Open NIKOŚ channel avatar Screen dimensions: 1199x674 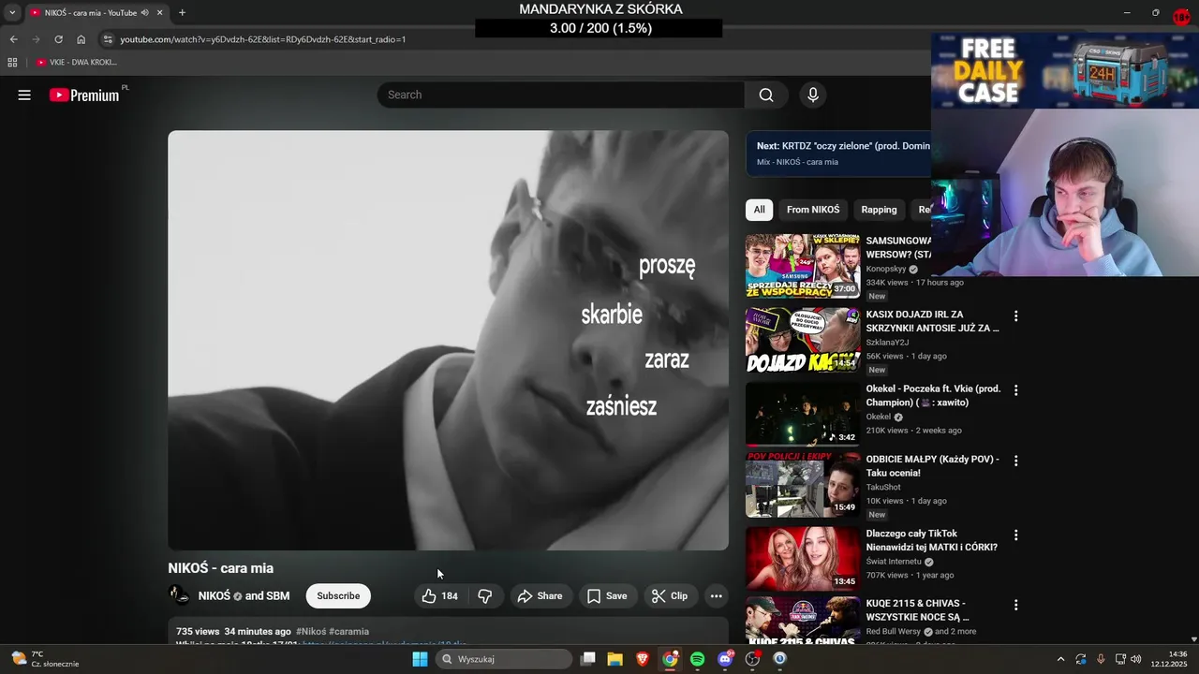point(179,595)
